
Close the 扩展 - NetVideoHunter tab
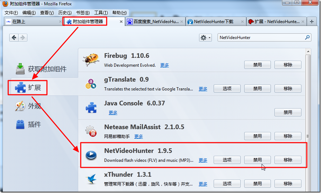coord(303,22)
